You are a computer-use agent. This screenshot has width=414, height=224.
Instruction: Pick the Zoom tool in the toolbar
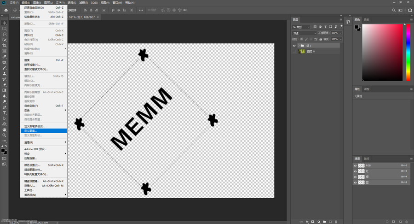(x=5, y=136)
